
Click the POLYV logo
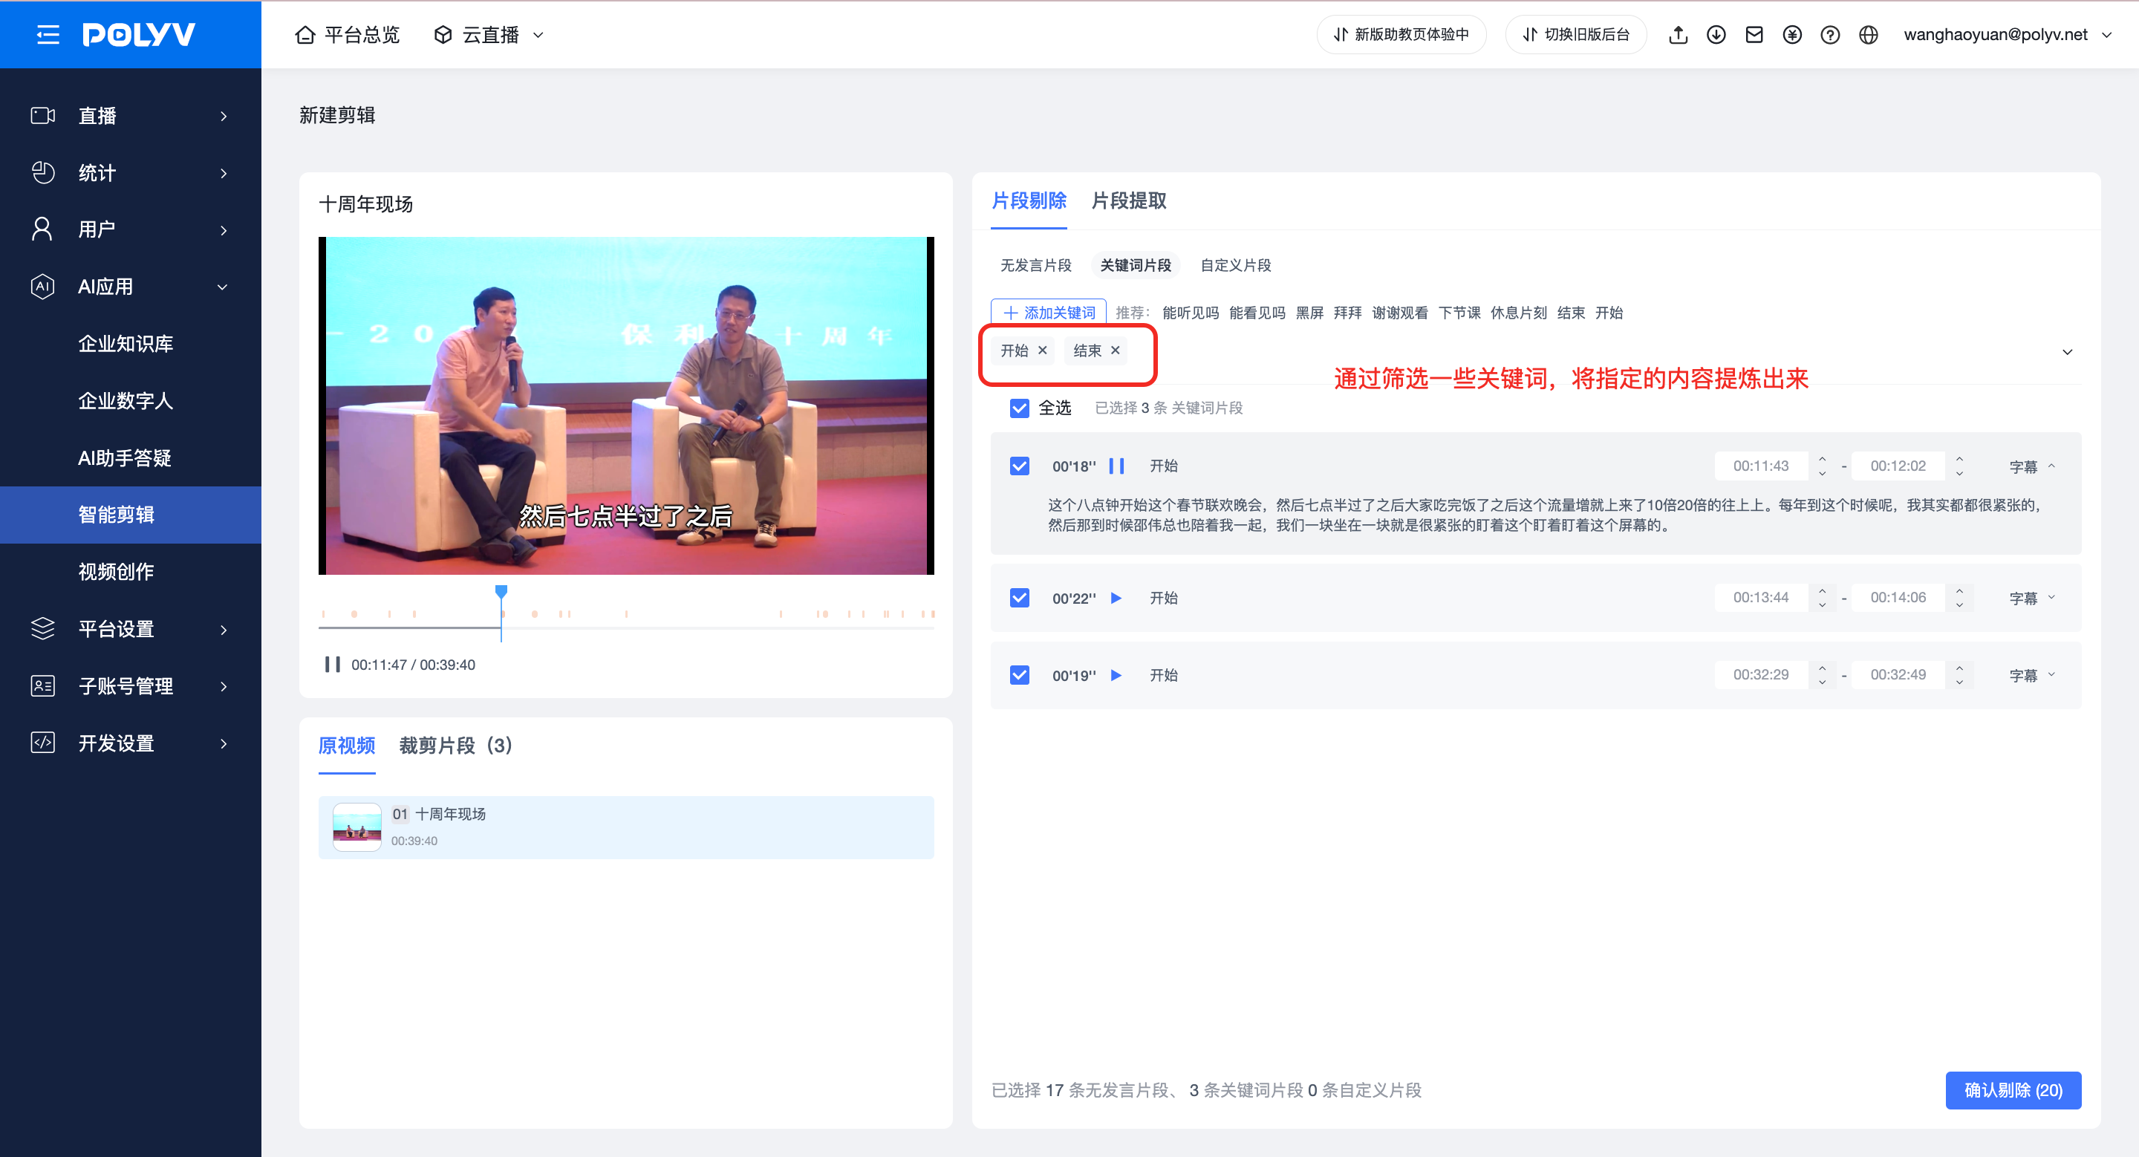[139, 34]
